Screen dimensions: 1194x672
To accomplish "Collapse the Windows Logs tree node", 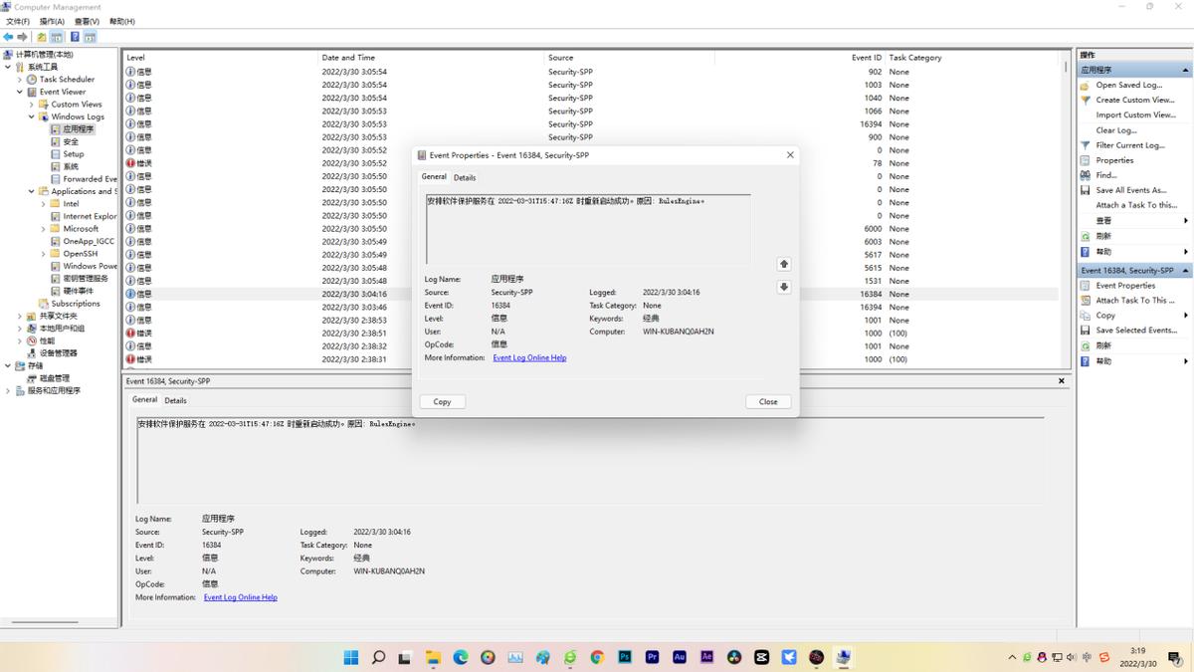I will click(x=32, y=116).
